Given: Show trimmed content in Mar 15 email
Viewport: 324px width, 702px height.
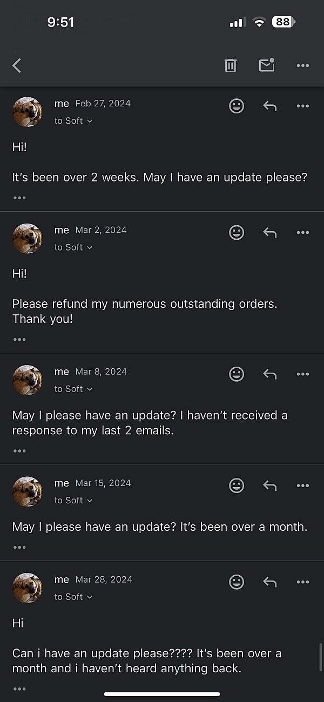Looking at the screenshot, I should click(x=19, y=548).
